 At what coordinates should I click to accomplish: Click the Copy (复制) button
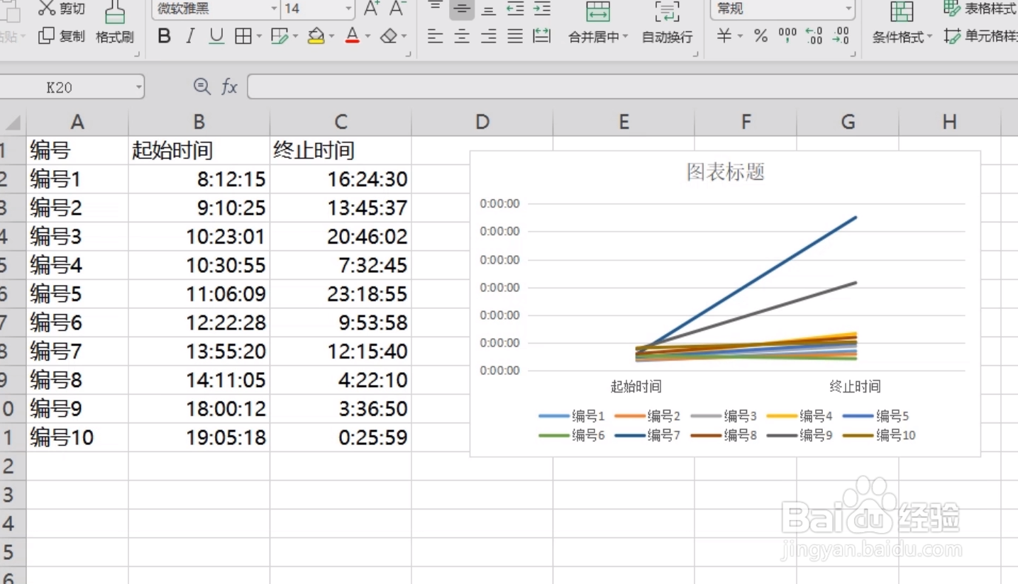(x=61, y=36)
